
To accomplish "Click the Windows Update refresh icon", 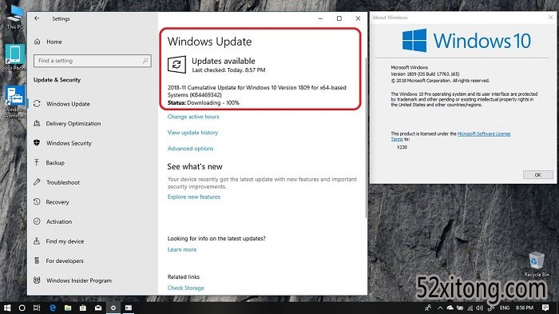I will pyautogui.click(x=37, y=104).
